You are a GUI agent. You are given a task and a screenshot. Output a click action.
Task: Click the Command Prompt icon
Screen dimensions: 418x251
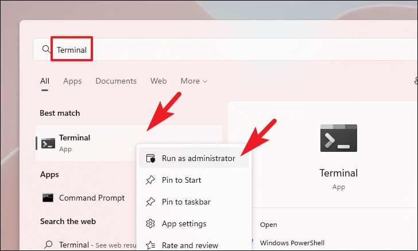[48, 198]
